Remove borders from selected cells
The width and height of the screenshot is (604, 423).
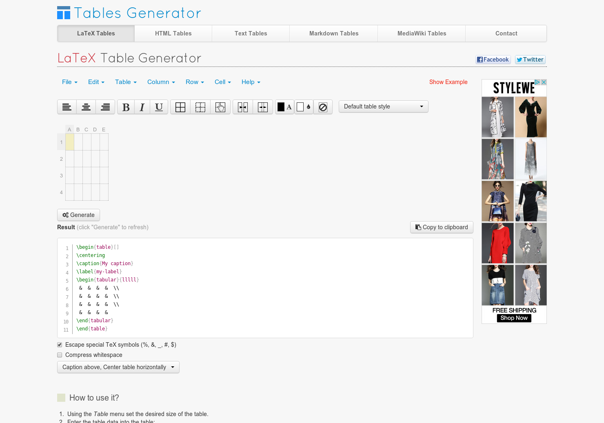[x=200, y=107]
